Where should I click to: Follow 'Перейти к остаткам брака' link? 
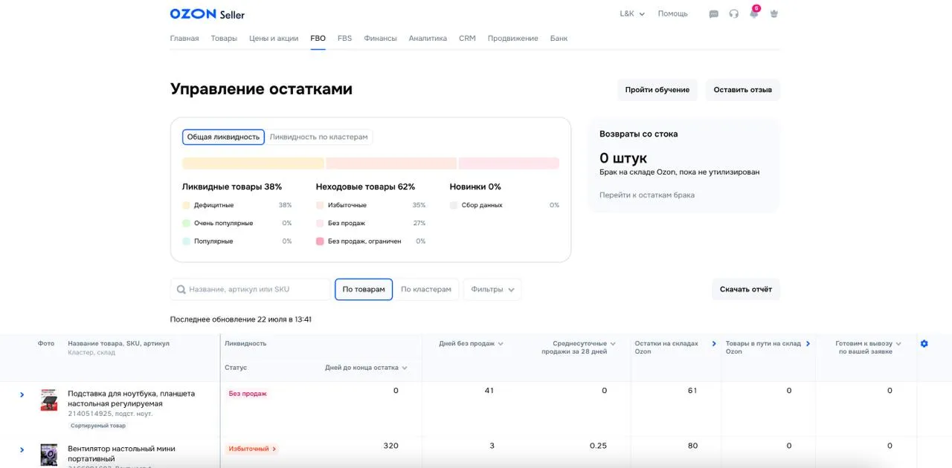tap(647, 195)
